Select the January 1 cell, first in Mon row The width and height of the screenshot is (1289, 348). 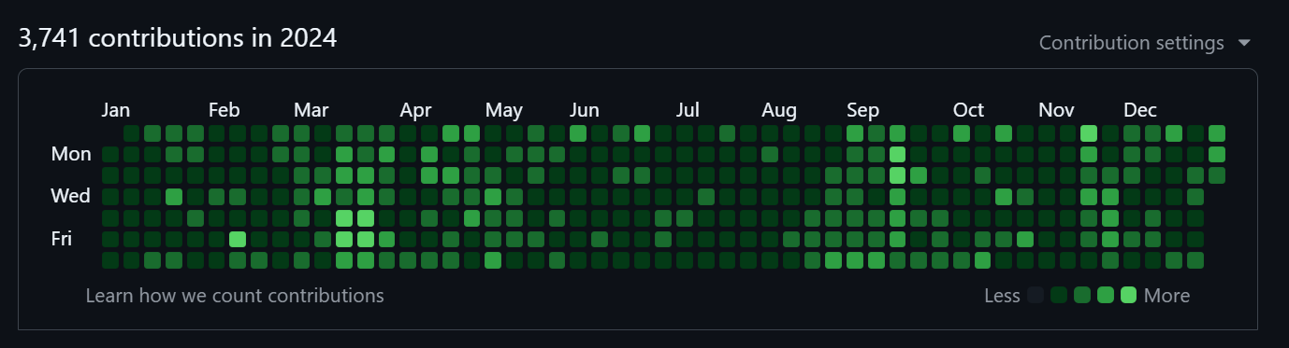pos(110,154)
